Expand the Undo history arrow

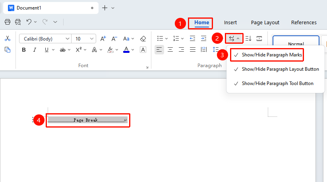click(35, 22)
